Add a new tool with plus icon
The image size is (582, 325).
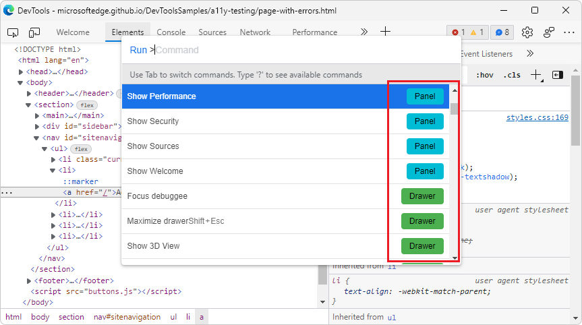(x=385, y=32)
